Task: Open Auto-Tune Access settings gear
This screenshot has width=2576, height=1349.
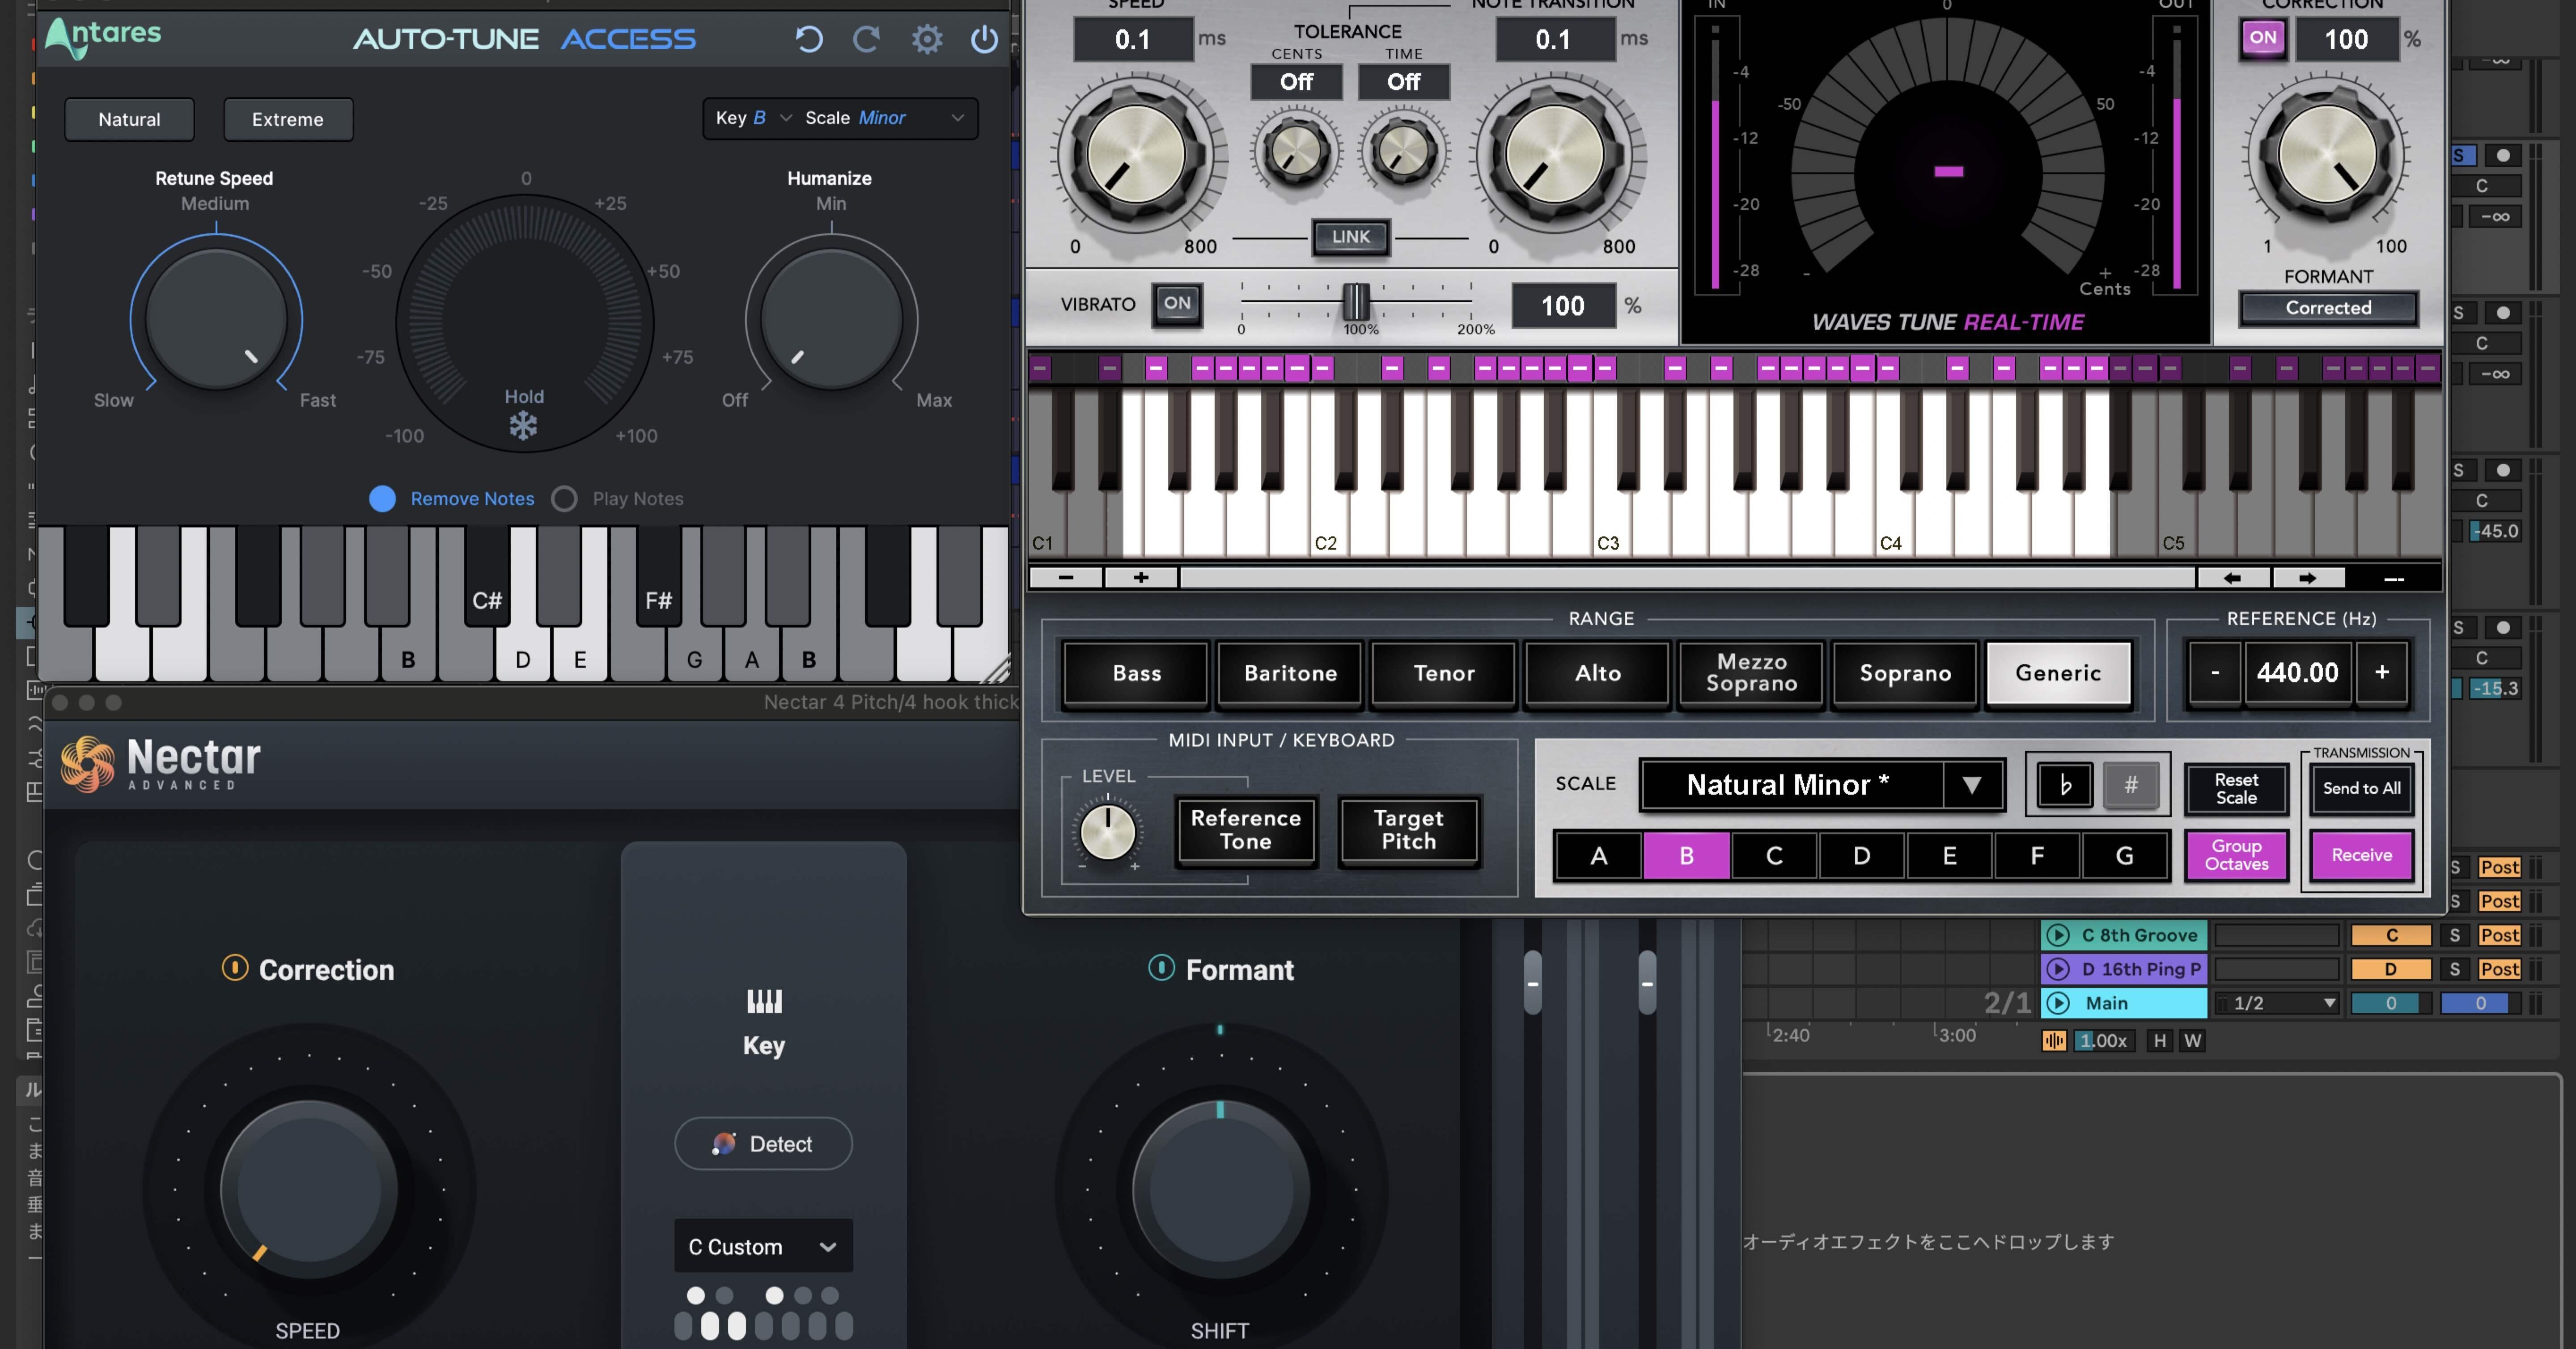Action: pos(927,39)
